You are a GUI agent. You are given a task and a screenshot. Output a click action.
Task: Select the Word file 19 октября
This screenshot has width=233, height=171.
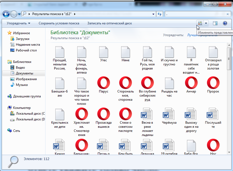(169, 147)
